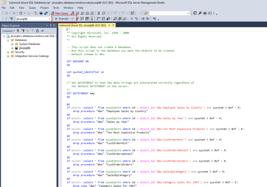This screenshot has height=187, width=267.
Task: Close the instnwnd query tab
Action: (x=113, y=25)
